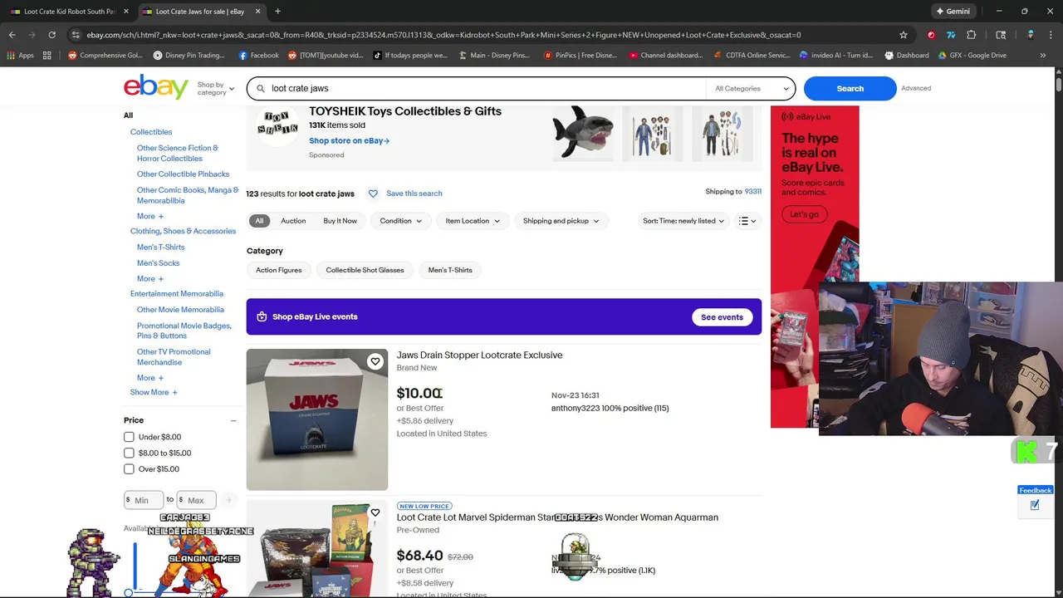Select Other Collectible Pinbacks category
Viewport: 1063px width, 598px height.
click(x=183, y=174)
